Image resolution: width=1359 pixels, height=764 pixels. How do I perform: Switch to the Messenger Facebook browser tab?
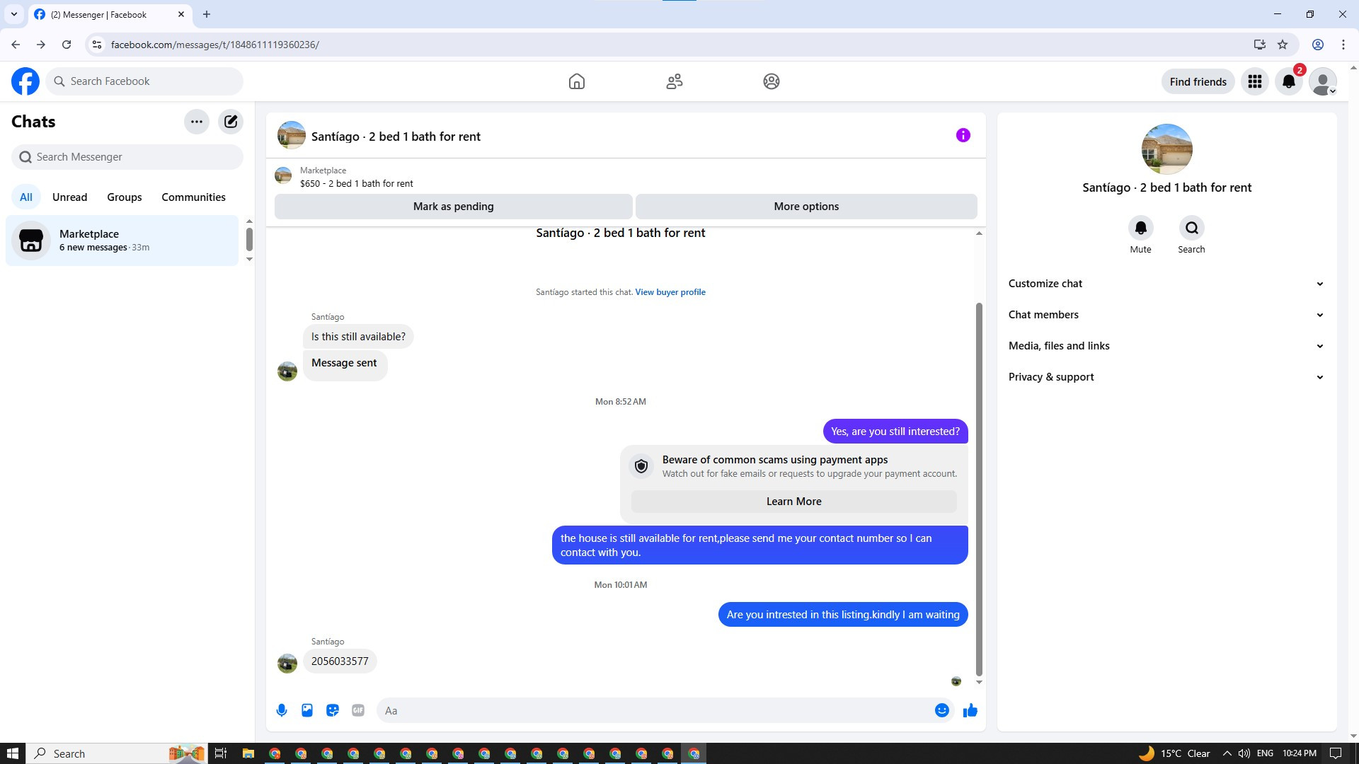[x=110, y=14]
